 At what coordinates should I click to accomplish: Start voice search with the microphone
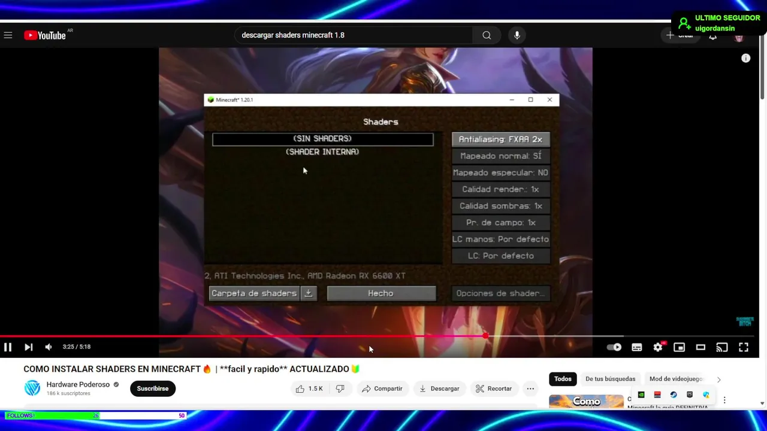click(x=517, y=35)
